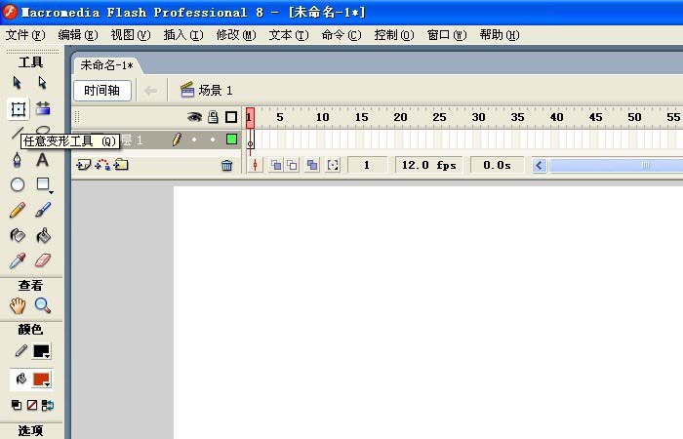Click the No Color button

(32, 406)
